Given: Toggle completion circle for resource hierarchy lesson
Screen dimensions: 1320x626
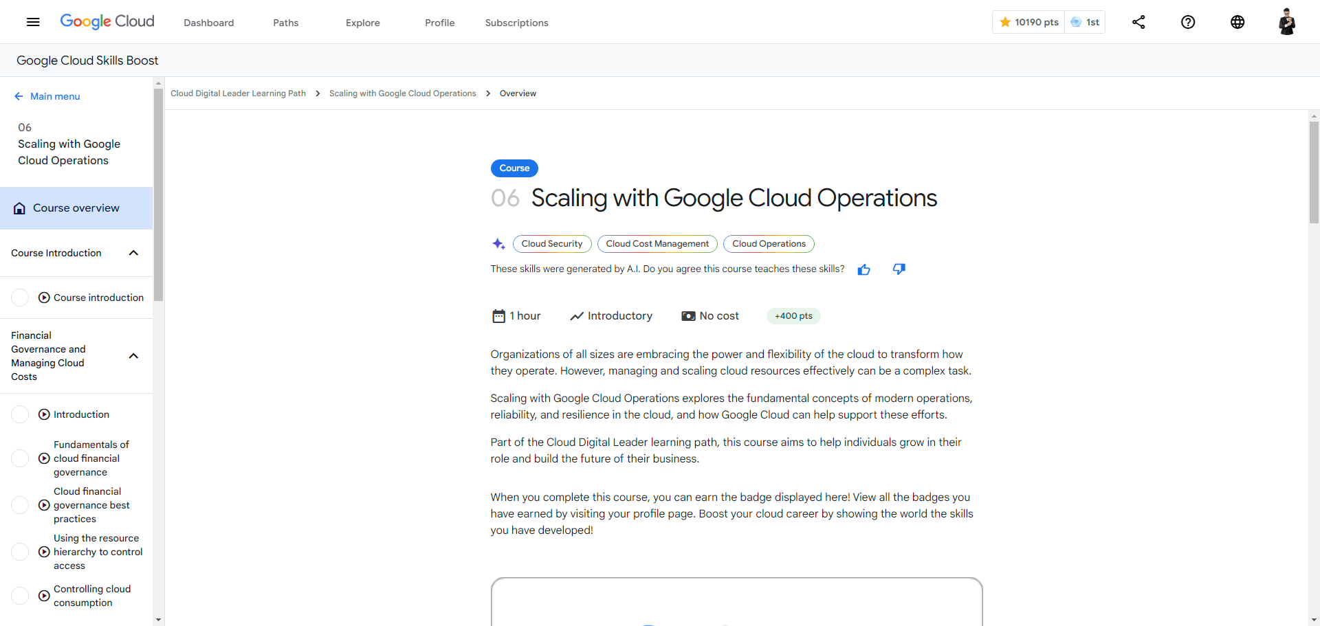Looking at the screenshot, I should tap(21, 552).
